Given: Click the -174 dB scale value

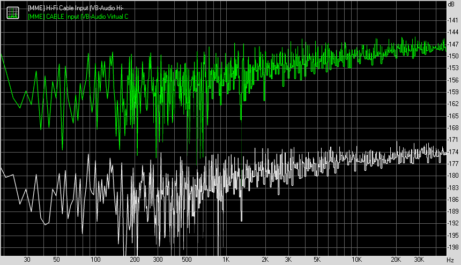Looking at the screenshot, I should (x=453, y=152).
